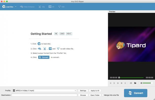
Task: Click the small Convert button in step 4
Action: 44,57
